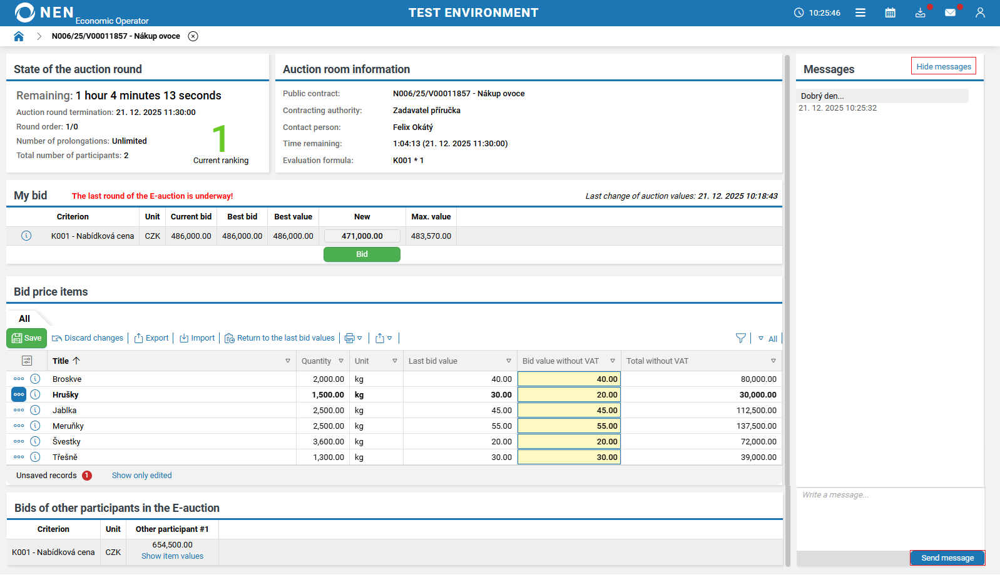Toggle the column chooser icon in table header
The width and height of the screenshot is (1000, 575).
coord(27,361)
